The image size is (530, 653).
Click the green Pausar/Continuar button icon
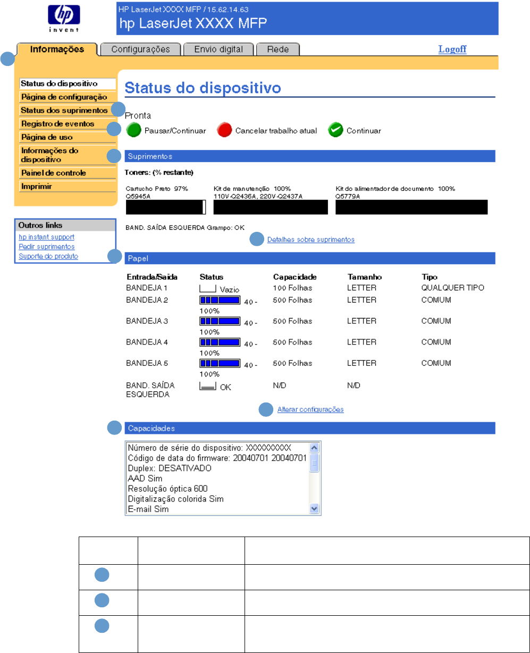[133, 130]
